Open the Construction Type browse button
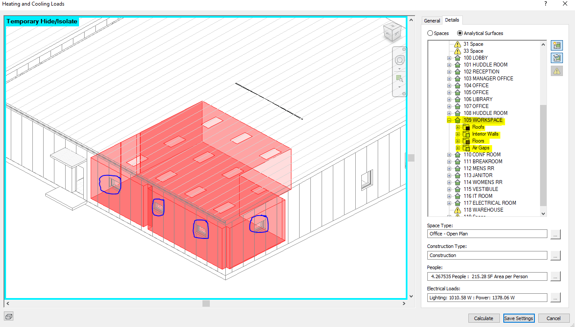This screenshot has width=575, height=327. 556,256
